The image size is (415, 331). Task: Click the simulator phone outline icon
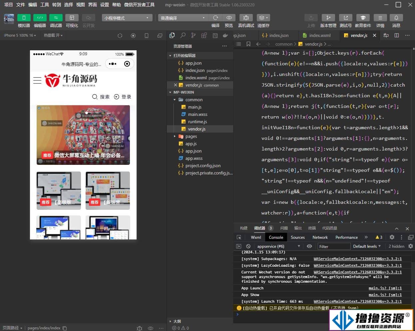[x=147, y=36]
